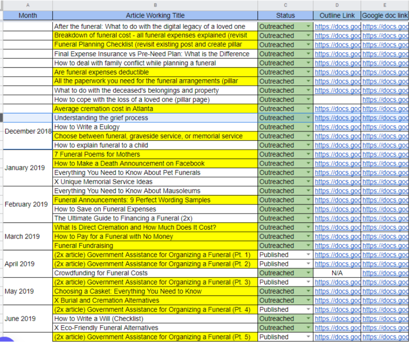Select cell 'What to do with the deceased's belongings'
This screenshot has width=411, height=344.
[156, 91]
